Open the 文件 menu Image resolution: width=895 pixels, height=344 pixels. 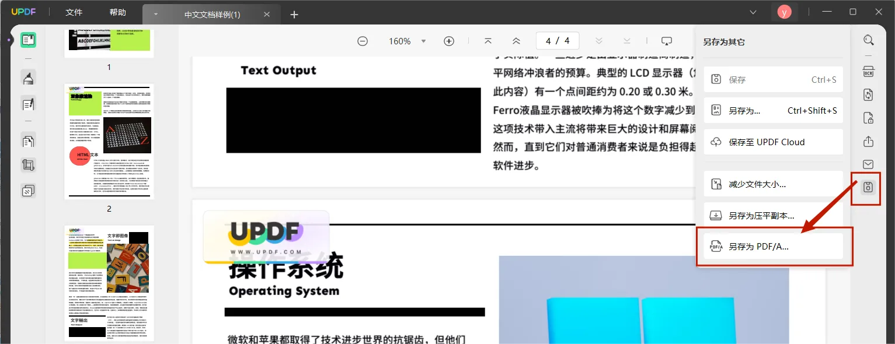(74, 12)
